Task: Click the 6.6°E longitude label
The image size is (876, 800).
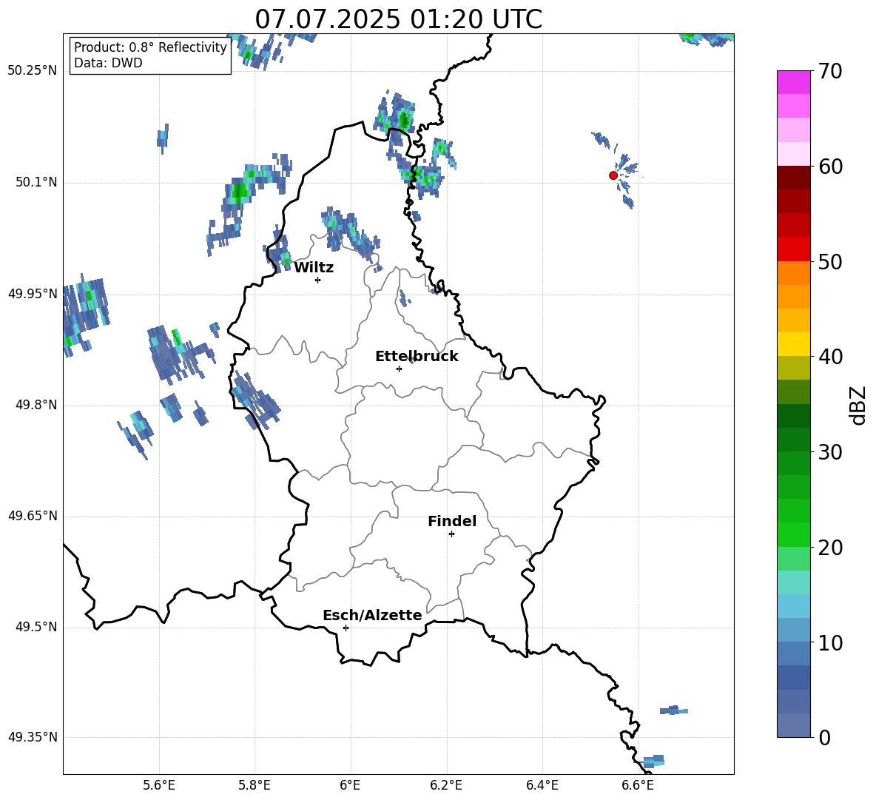Action: (x=638, y=785)
